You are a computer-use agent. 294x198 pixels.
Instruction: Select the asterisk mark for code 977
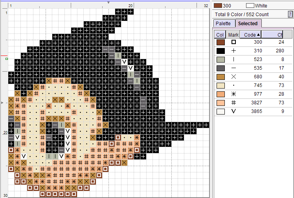(233, 94)
